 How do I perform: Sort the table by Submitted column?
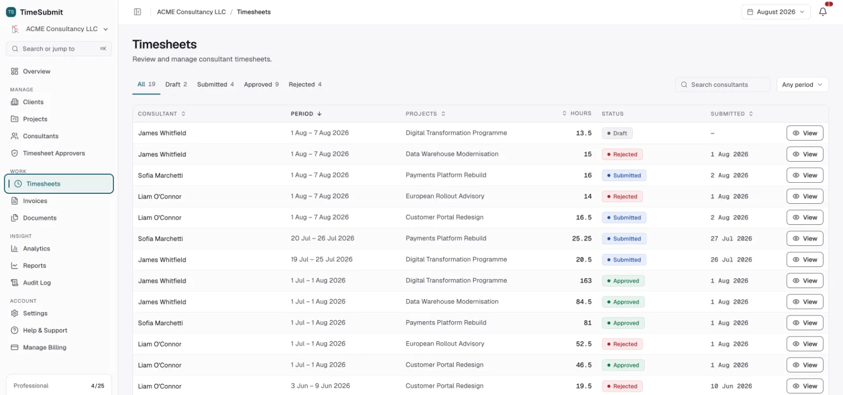(732, 114)
